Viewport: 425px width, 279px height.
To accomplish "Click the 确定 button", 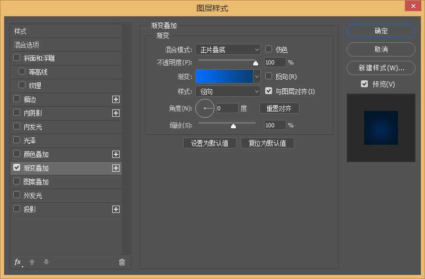I will [381, 31].
